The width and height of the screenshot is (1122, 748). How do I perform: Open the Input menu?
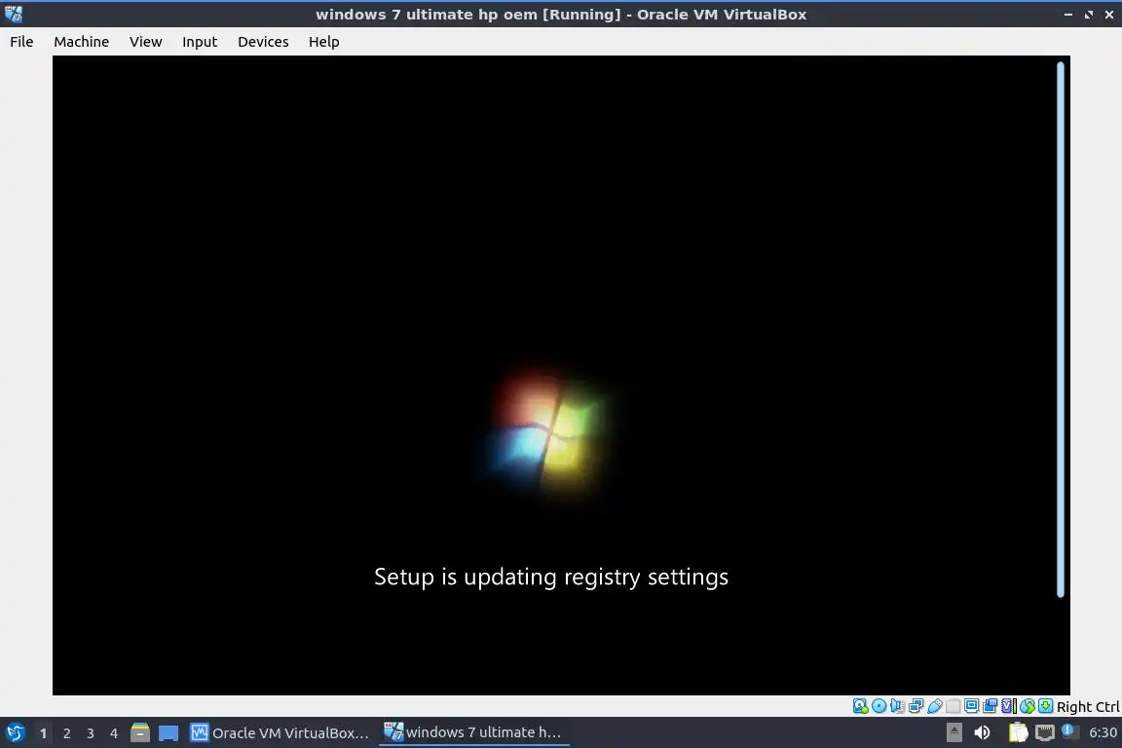200,42
